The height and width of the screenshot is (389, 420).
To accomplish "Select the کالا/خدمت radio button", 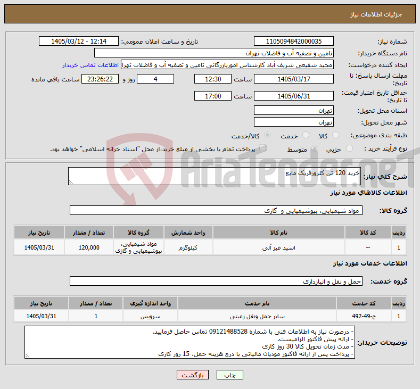I will (x=267, y=136).
